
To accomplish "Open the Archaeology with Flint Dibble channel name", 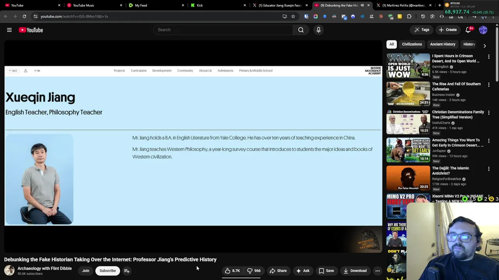I will tap(44, 268).
